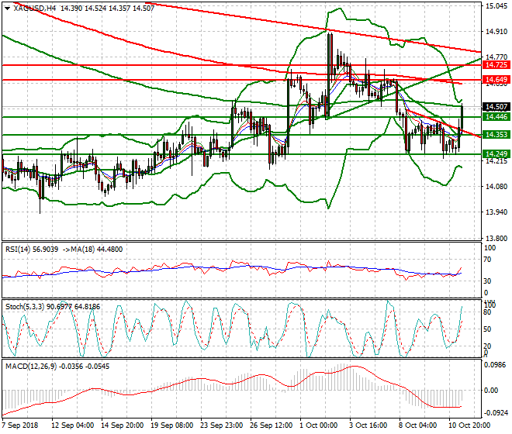Click the 10 Oct 20:00 time label
Viewport: 512px width, 434px height.
tap(469, 425)
